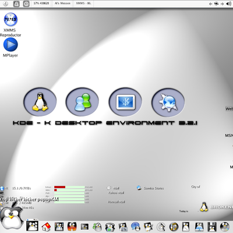Image resolution: width=233 pixels, height=233 pixels.
Task: Click the Konqueror globe gear round button
Action: click(168, 102)
